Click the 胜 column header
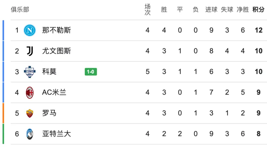This screenshot has height=147, width=267. point(164,10)
